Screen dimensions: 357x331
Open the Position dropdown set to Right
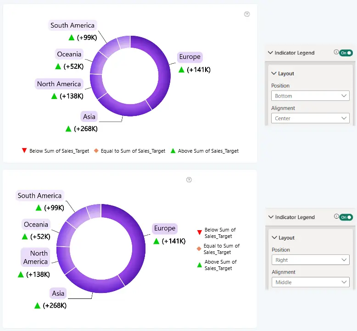pyautogui.click(x=310, y=260)
